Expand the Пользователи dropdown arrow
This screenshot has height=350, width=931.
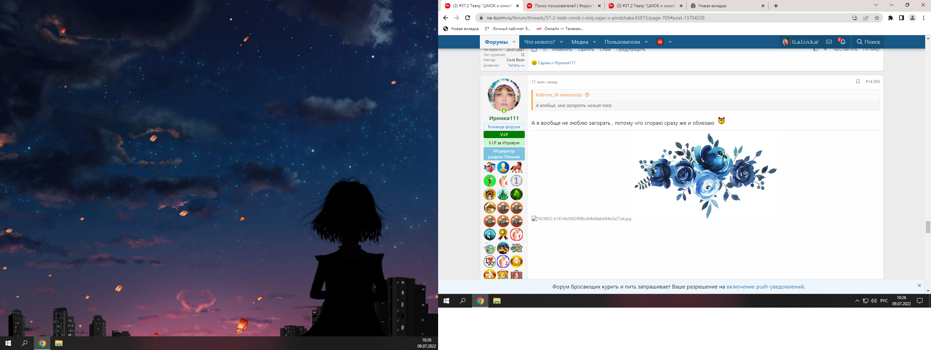click(x=646, y=42)
